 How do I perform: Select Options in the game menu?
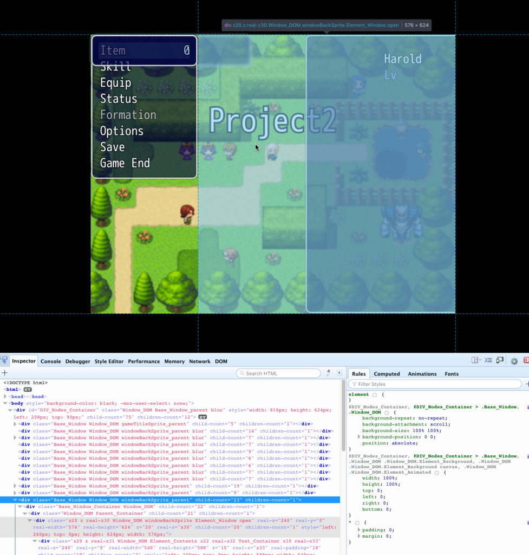121,131
